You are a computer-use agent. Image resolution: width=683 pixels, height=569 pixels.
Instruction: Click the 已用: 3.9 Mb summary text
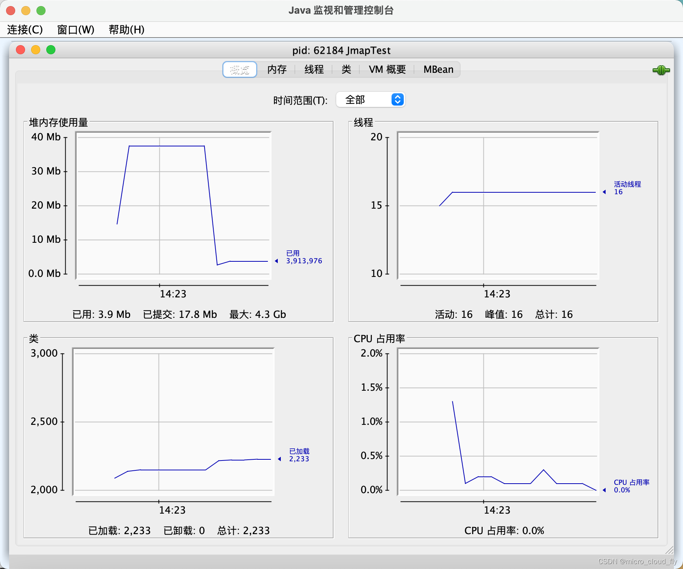click(x=101, y=314)
